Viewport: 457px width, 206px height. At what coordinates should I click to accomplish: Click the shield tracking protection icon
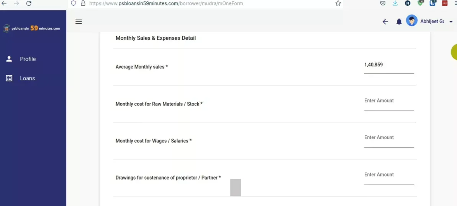[74, 3]
